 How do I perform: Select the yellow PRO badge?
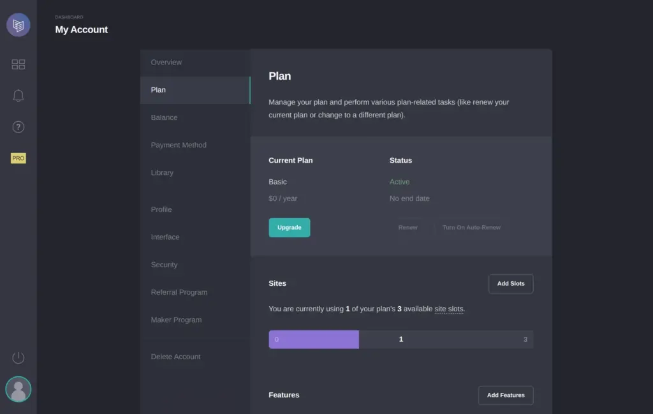(x=18, y=158)
